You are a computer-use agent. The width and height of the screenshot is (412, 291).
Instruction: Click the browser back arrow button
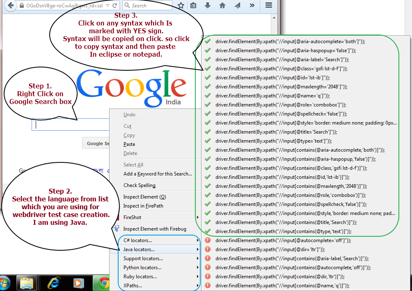11,5
